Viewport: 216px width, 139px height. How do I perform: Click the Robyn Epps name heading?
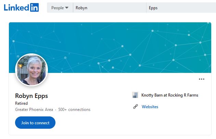pyautogui.click(x=31, y=96)
